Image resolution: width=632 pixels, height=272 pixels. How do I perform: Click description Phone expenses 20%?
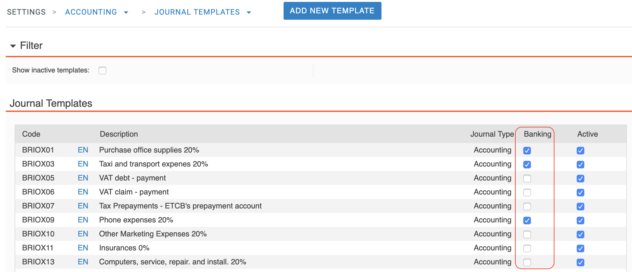136,220
